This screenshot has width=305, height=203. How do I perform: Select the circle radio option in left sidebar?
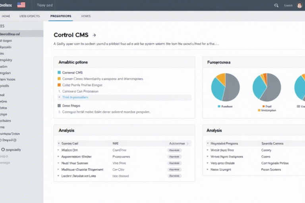click(3, 150)
